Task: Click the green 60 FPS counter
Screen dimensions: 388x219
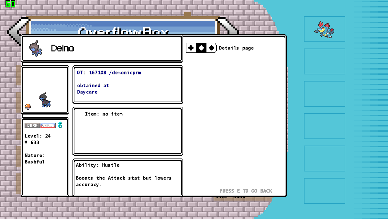Action: pyautogui.click(x=10, y=4)
